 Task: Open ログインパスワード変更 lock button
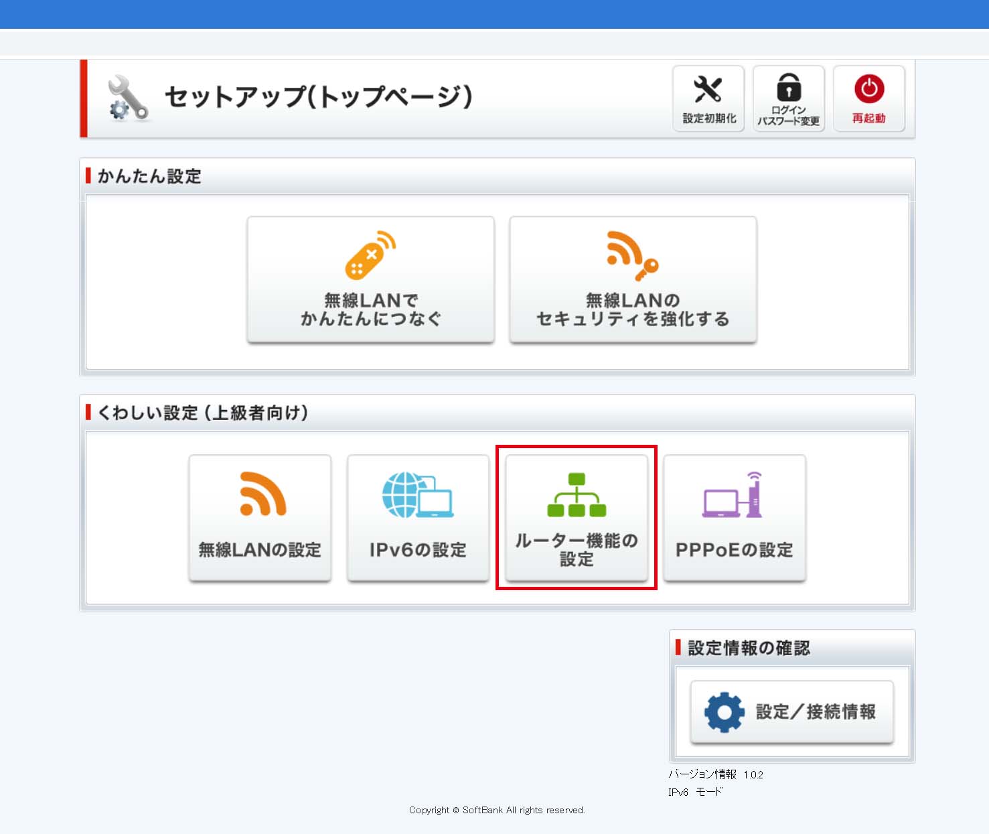tap(789, 98)
